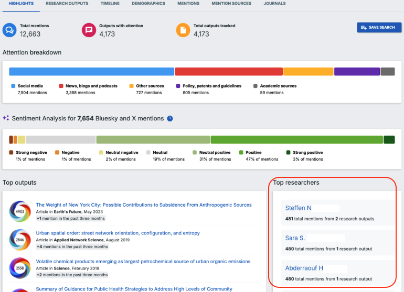
Task: Click '+2 mentions in the past three months'
Action: click(72, 275)
